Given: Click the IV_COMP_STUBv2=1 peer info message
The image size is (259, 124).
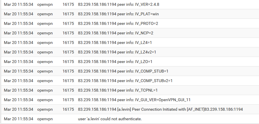Looking at the screenshot, I should coord(125,81).
